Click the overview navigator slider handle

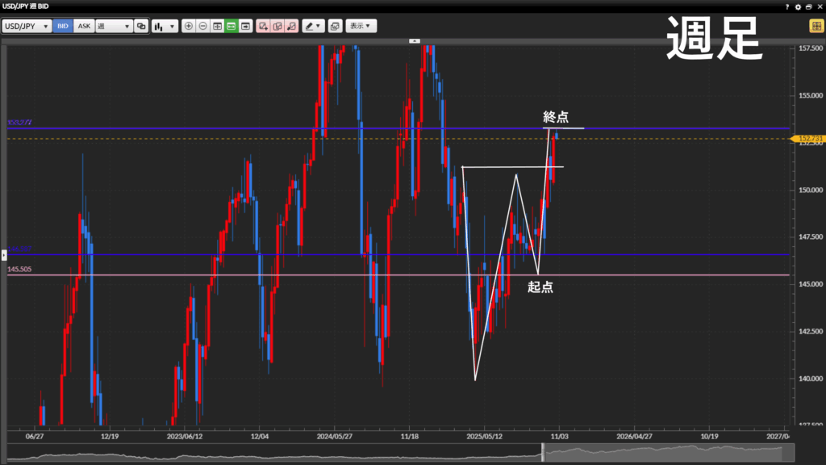pos(544,453)
